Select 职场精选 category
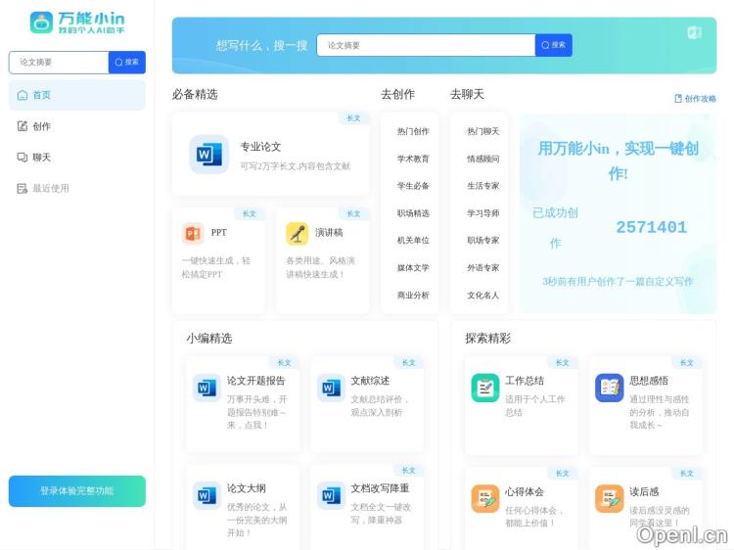The width and height of the screenshot is (734, 550). pos(413,213)
